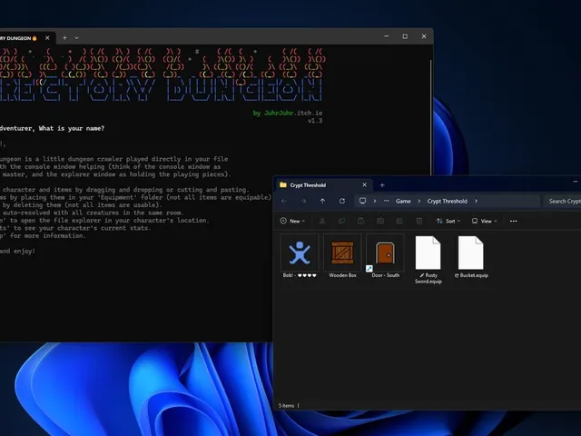Go up one folder with up arrow
This screenshot has height=436, width=581.
pos(323,201)
